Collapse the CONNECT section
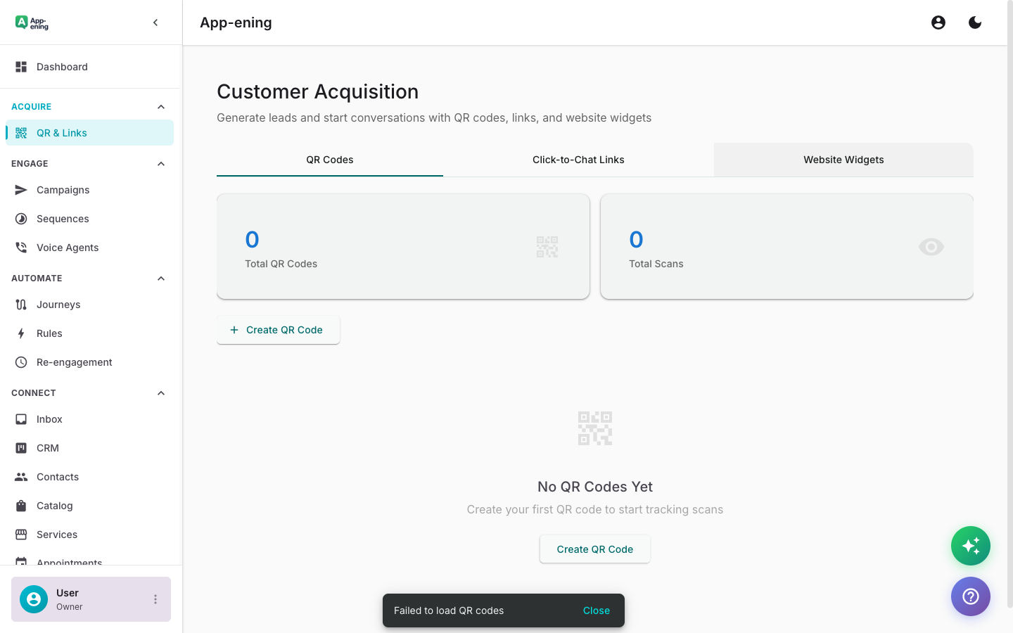 pyautogui.click(x=160, y=392)
